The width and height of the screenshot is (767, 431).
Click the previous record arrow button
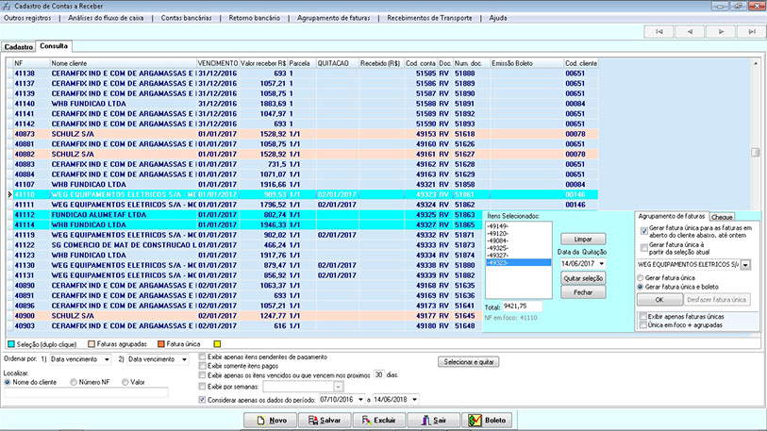point(688,31)
